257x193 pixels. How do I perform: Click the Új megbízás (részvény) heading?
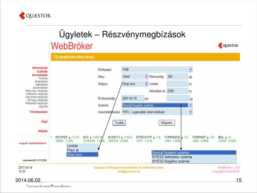tap(74, 57)
